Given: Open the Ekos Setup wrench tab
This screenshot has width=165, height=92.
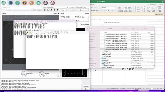Looking at the screenshot, I should pyautogui.click(x=4, y=3).
